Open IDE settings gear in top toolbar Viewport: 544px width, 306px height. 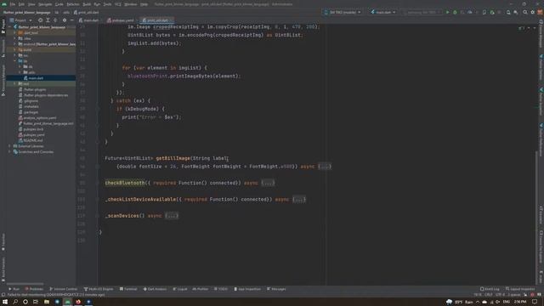533,12
